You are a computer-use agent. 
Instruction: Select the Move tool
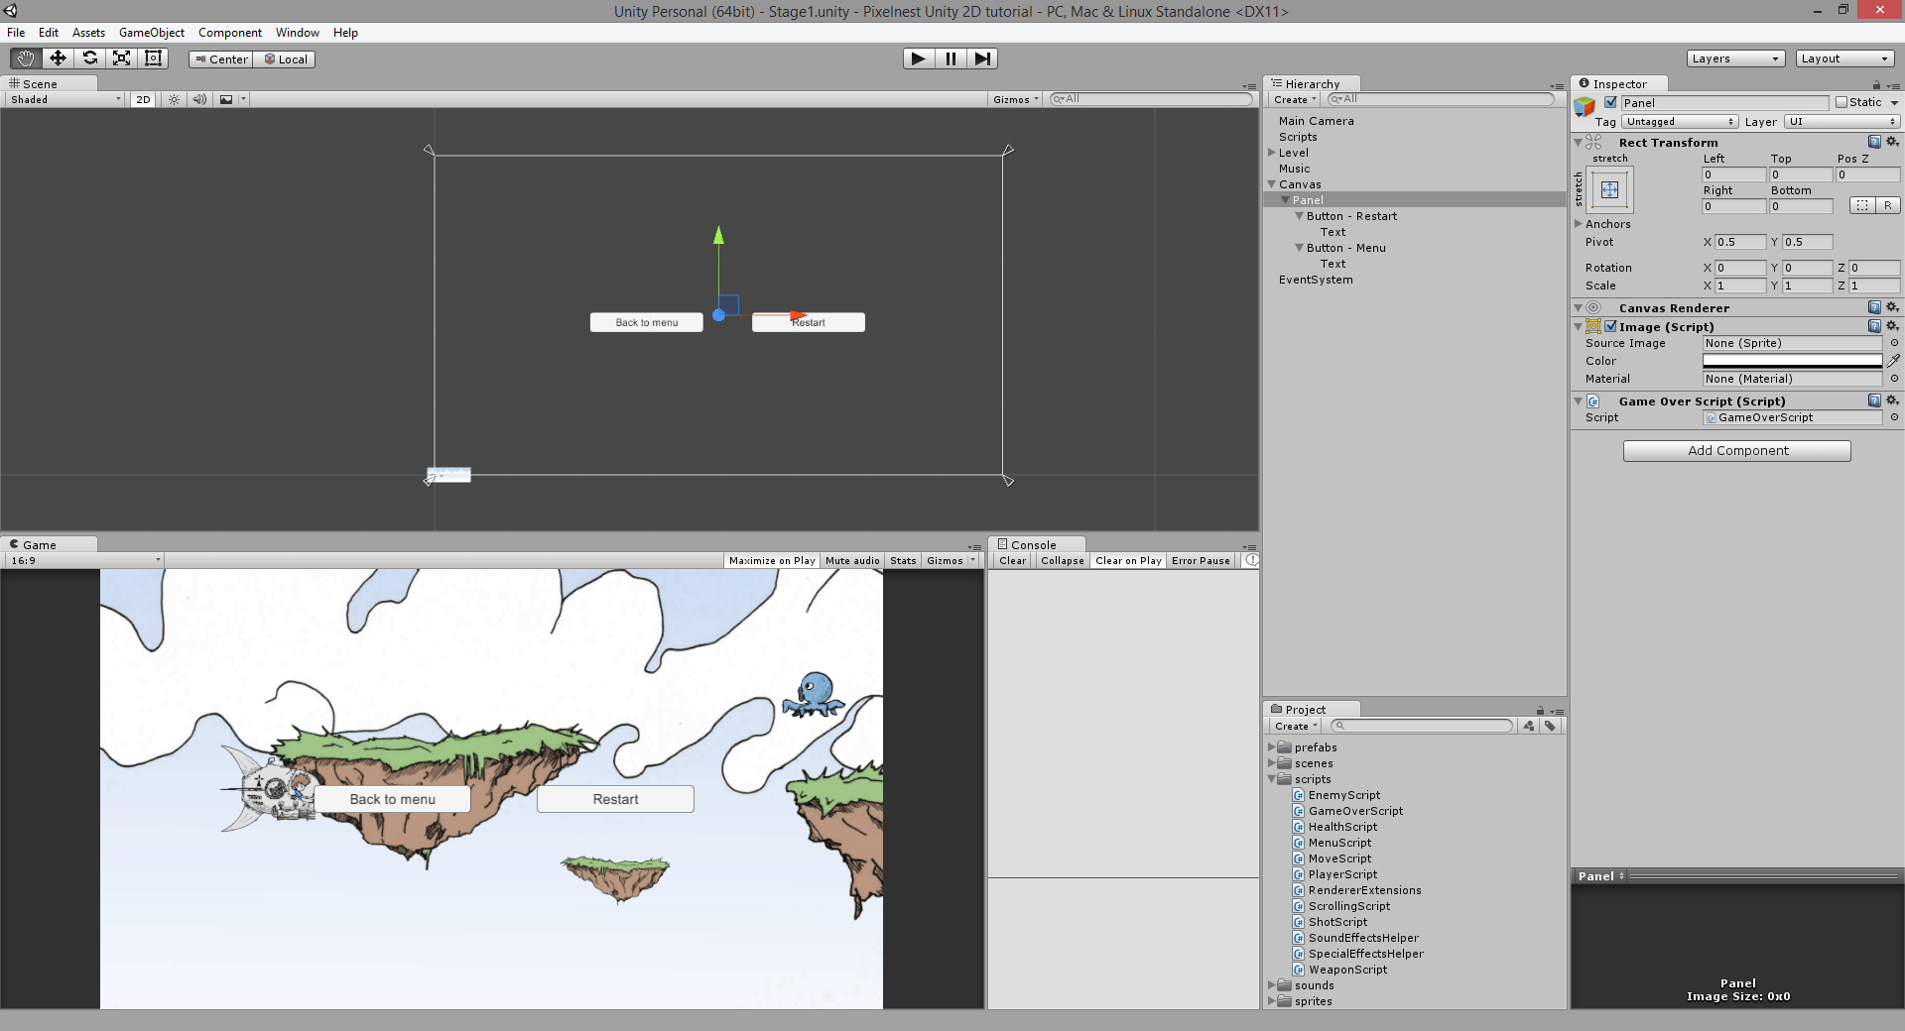tap(57, 57)
